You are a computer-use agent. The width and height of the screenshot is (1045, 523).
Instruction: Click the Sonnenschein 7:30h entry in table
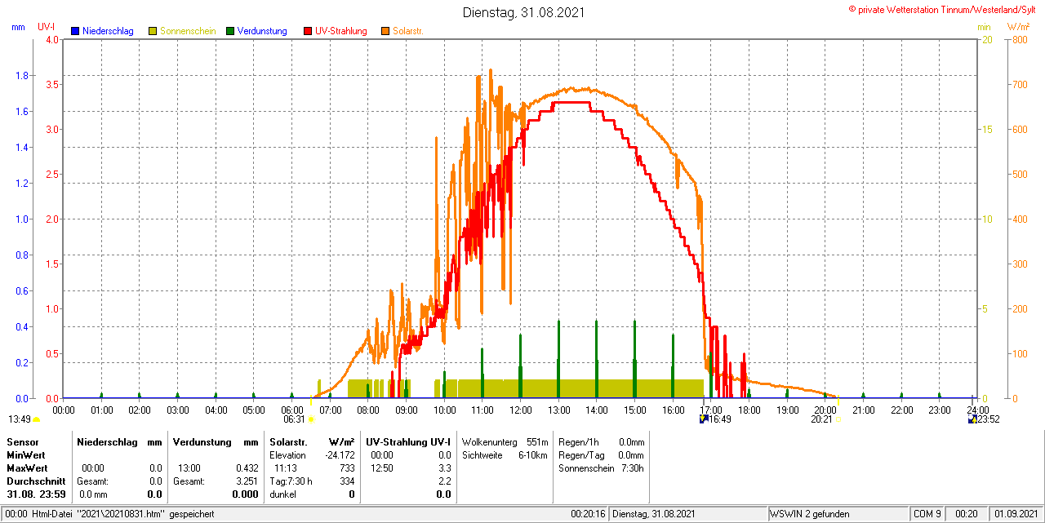coord(601,468)
